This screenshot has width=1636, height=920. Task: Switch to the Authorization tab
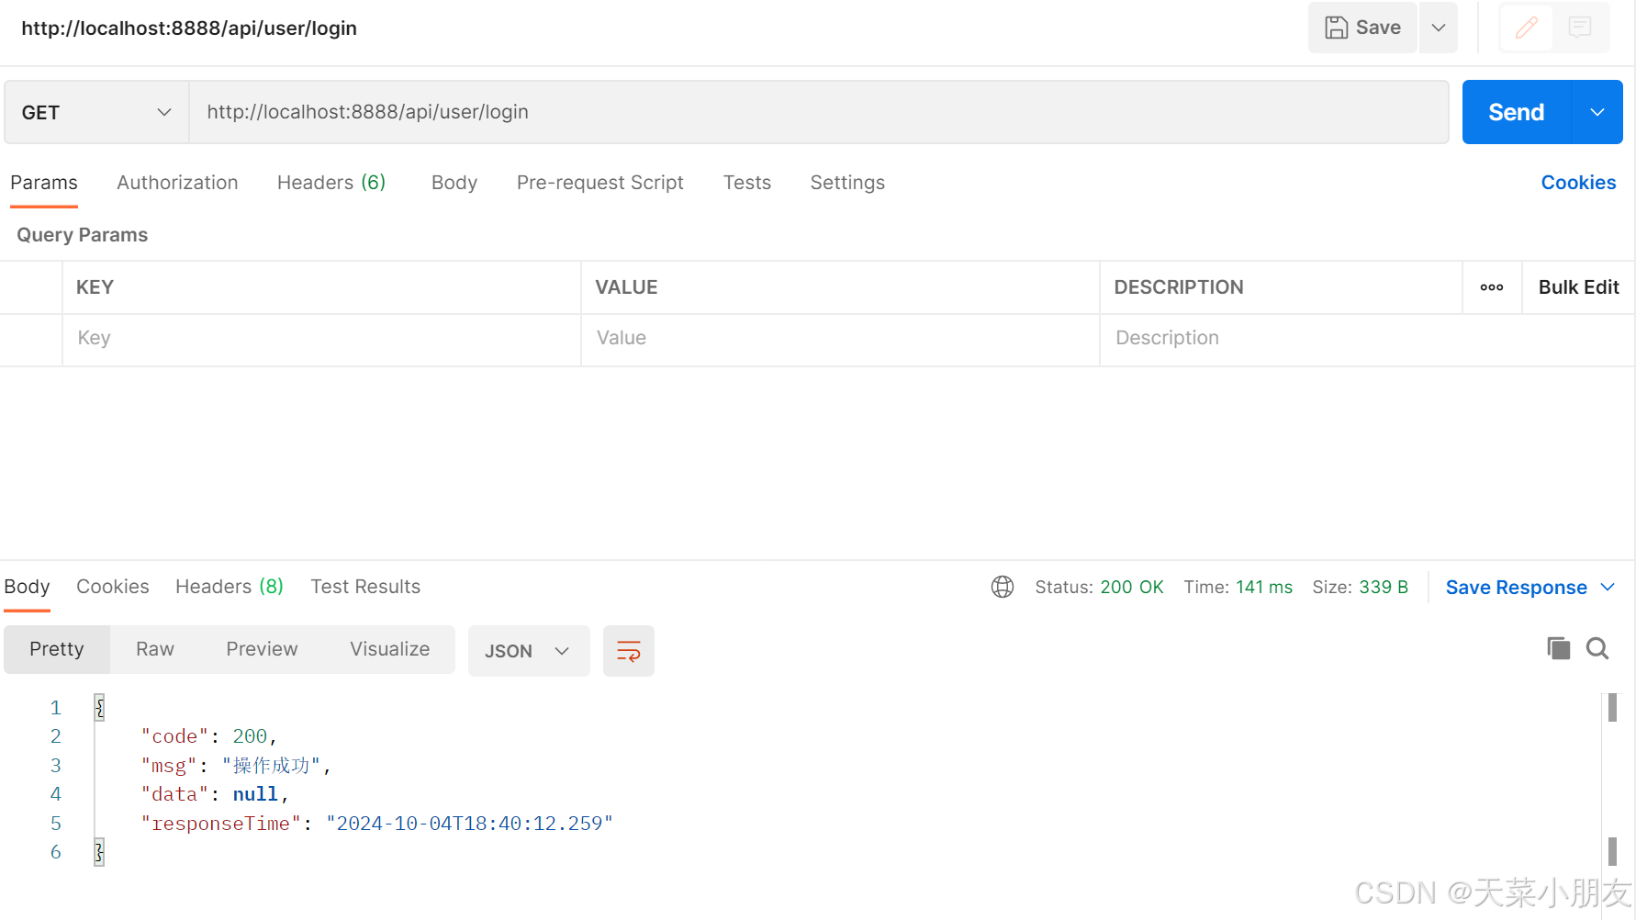click(177, 182)
